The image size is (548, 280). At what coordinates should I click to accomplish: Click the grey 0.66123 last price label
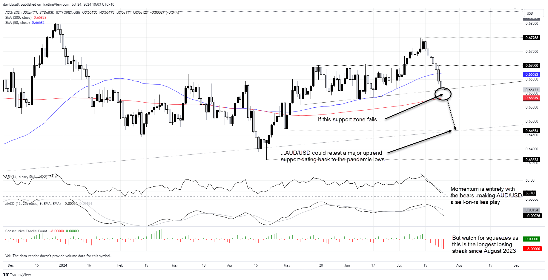[x=532, y=90]
